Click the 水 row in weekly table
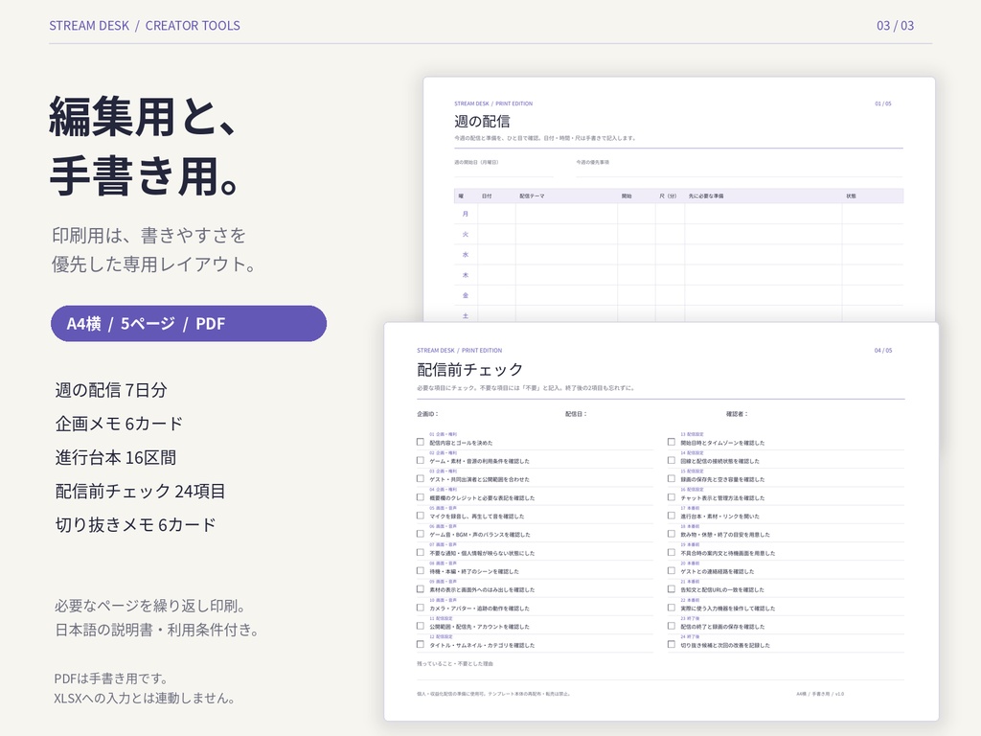The width and height of the screenshot is (981, 736). pos(679,255)
